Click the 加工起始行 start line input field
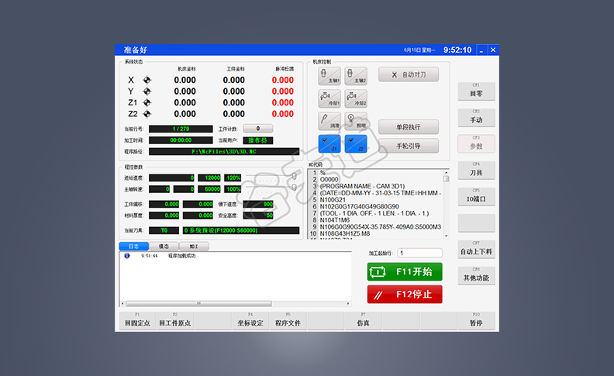The width and height of the screenshot is (614, 376). tap(419, 253)
